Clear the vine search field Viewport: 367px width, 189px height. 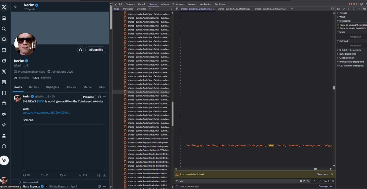tap(301, 181)
